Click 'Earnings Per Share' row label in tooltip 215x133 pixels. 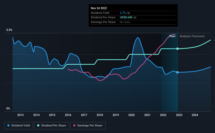tap(103, 22)
